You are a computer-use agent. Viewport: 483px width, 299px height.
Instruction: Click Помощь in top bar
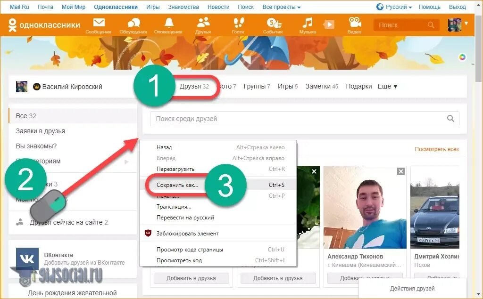pyautogui.click(x=429, y=7)
